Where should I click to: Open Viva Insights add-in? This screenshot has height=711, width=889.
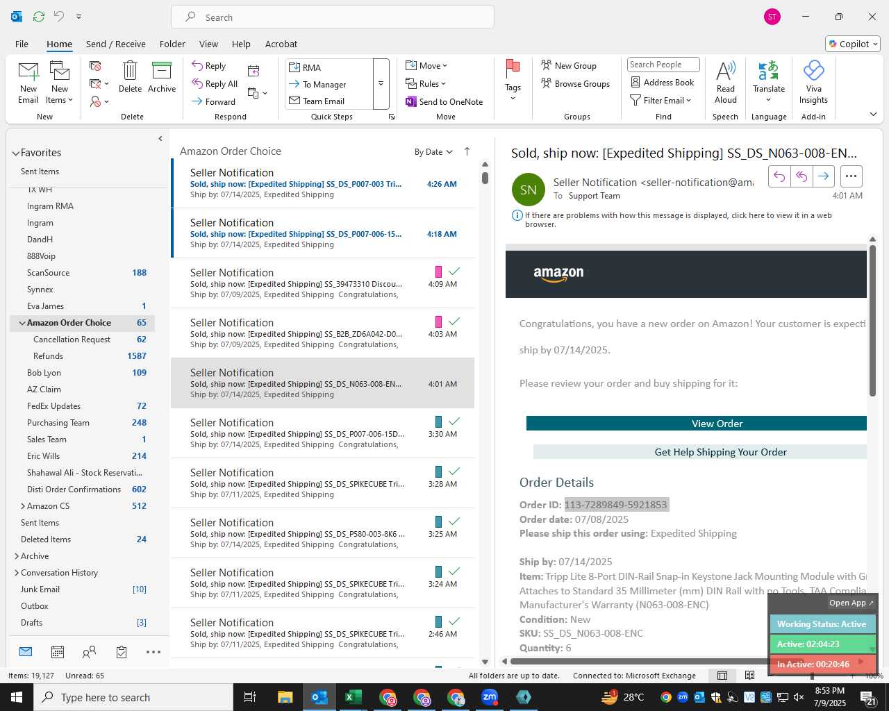pyautogui.click(x=813, y=83)
